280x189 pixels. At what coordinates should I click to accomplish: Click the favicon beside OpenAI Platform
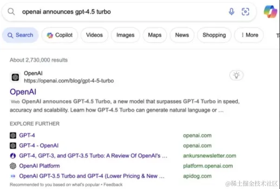click(13, 166)
